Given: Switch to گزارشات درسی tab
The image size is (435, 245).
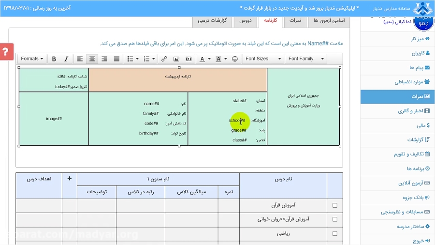Looking at the screenshot, I should (212, 21).
